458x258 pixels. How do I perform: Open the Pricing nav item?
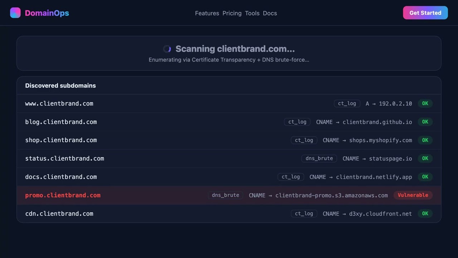(232, 13)
